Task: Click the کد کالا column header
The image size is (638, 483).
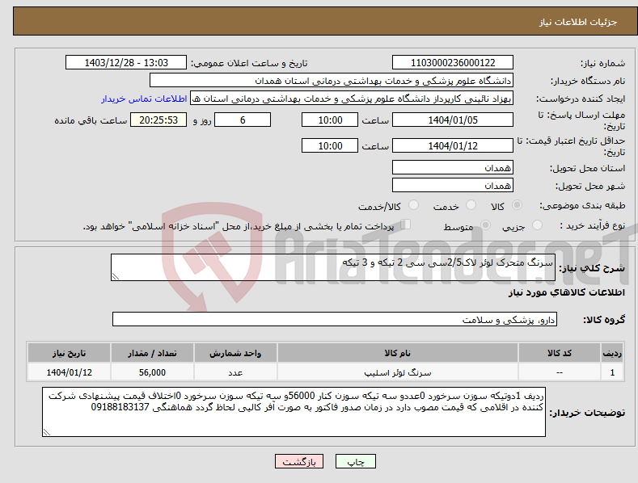Action: (560, 353)
